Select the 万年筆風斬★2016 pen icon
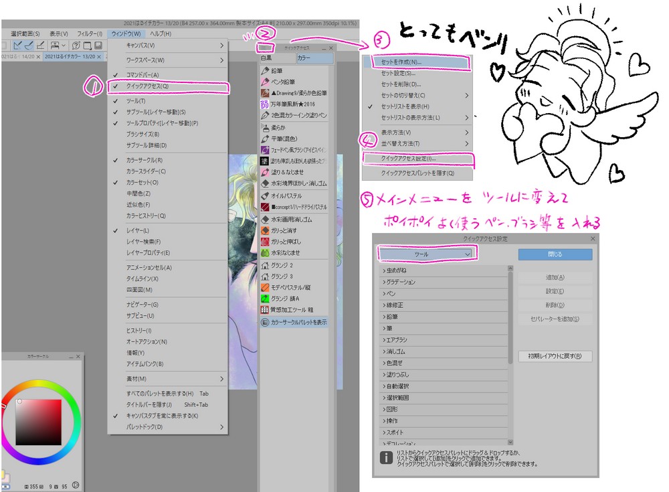669x492 pixels. [x=294, y=103]
